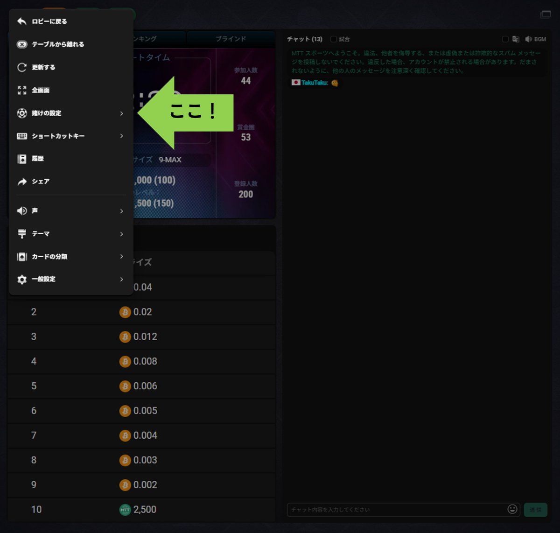The height and width of the screenshot is (533, 560).
Task: Click the Bitcoin icon beside 0.008
Action: coord(125,362)
